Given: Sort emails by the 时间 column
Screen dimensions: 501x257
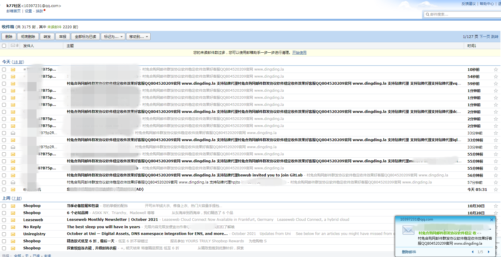Looking at the screenshot, I should coord(472,46).
